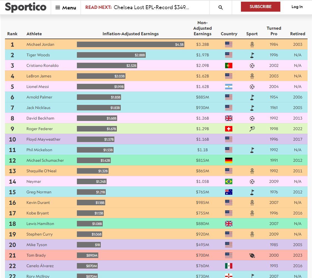This screenshot has width=312, height=278.
Task: Click Michael Jordan's $4.5B earnings bar
Action: click(x=130, y=44)
